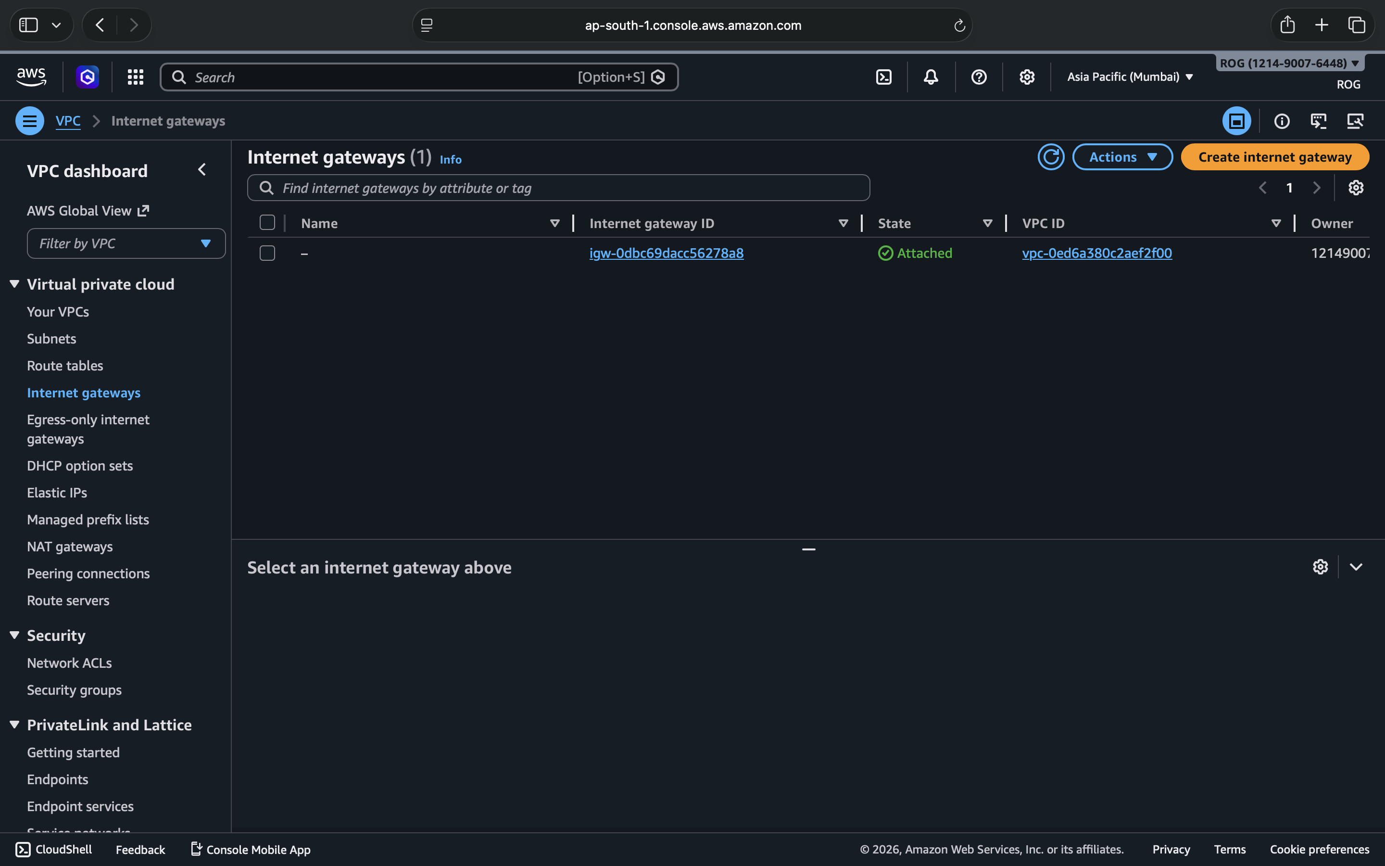Open the help question mark icon
1385x866 pixels.
pos(979,77)
